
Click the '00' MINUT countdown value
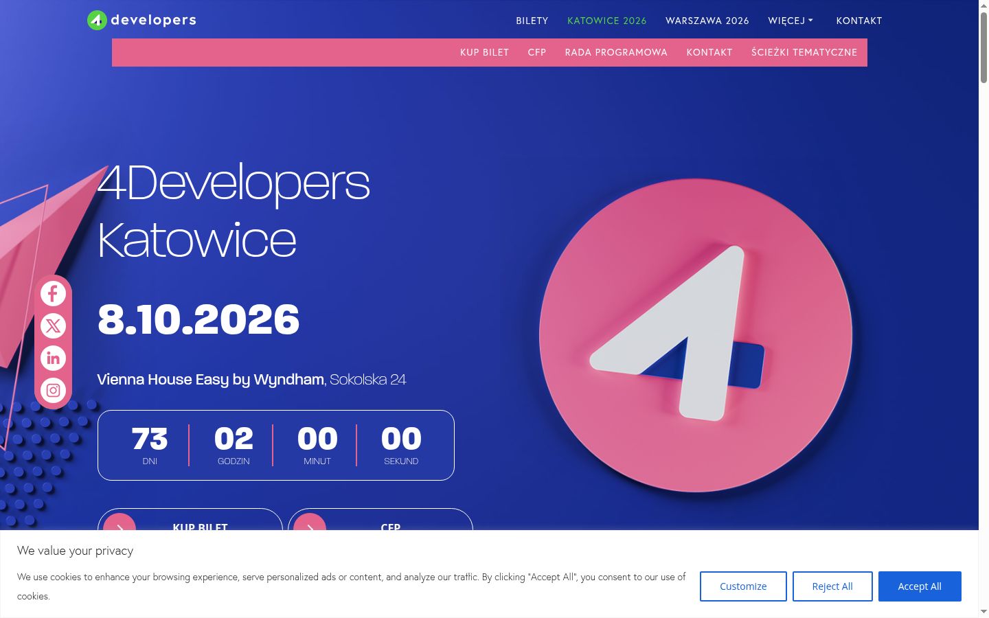click(317, 438)
